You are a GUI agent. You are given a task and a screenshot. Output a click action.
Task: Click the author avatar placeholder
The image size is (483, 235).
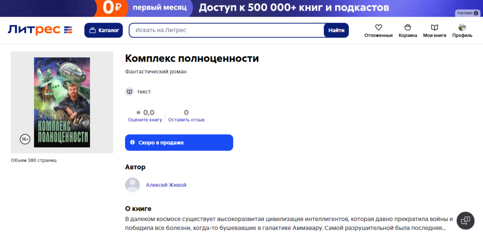tap(132, 185)
